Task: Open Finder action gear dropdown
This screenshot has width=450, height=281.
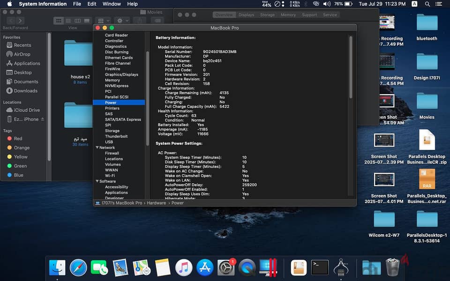Action: click(x=122, y=21)
